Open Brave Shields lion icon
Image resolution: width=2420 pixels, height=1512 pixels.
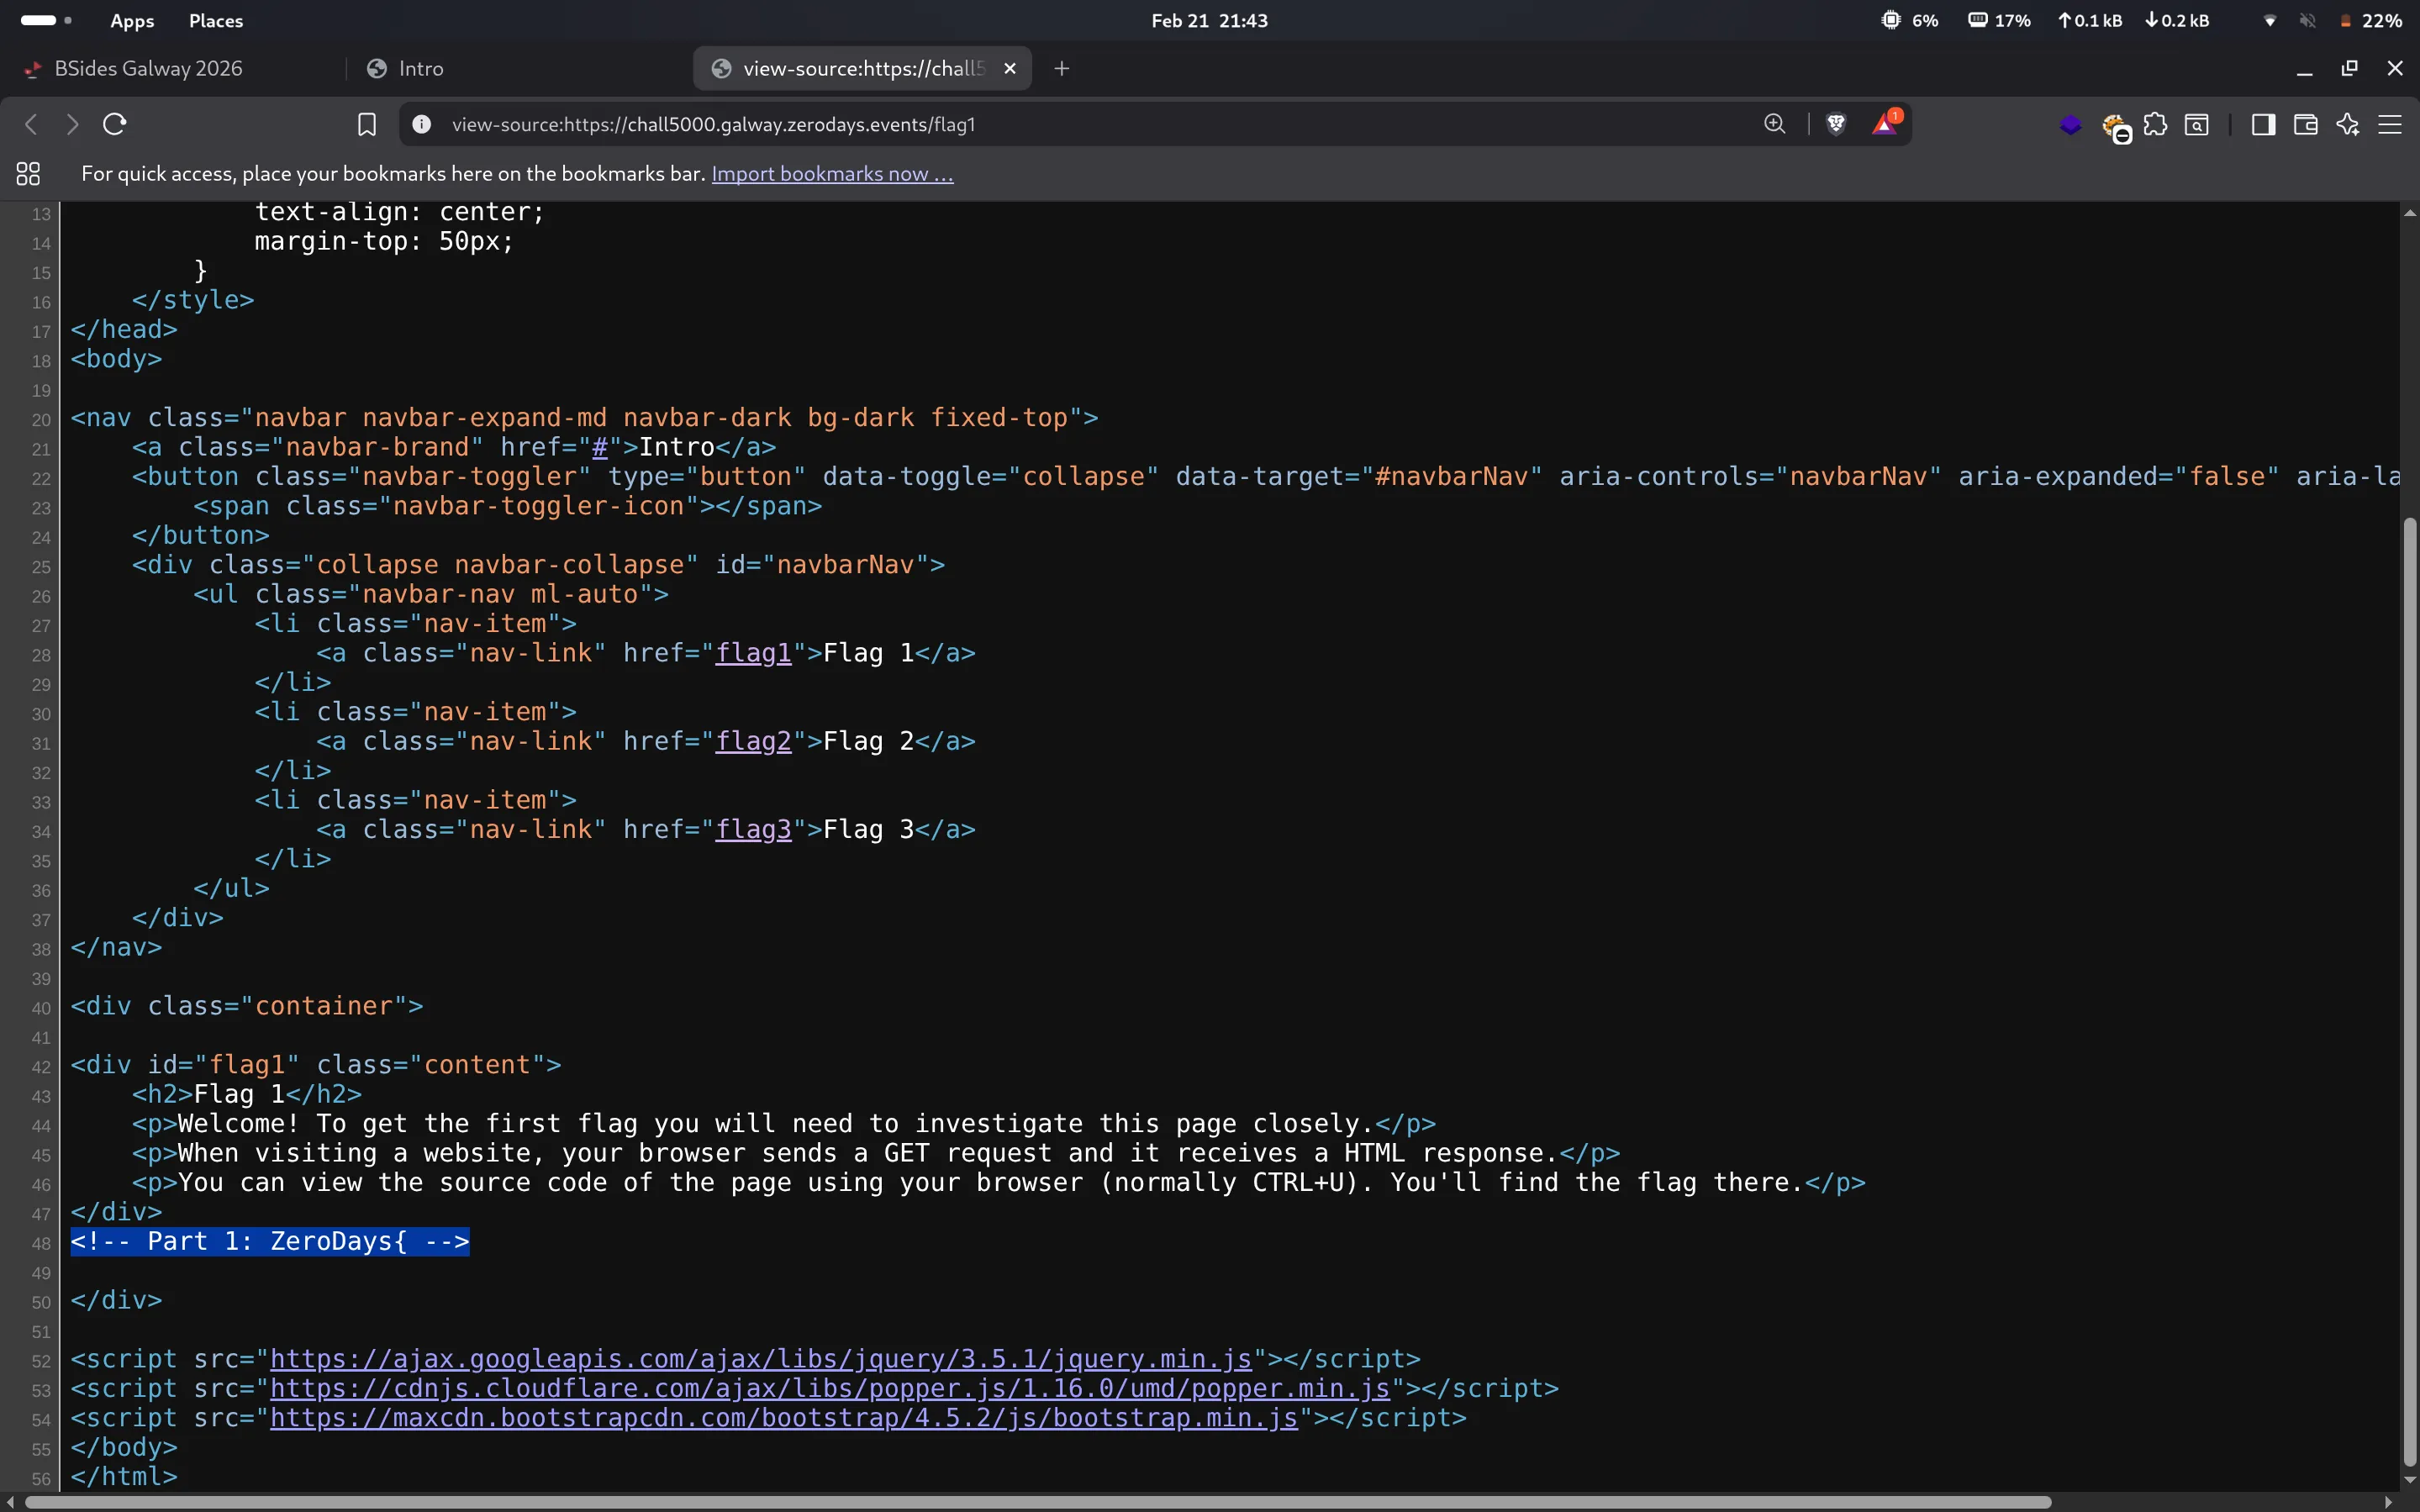[1836, 124]
